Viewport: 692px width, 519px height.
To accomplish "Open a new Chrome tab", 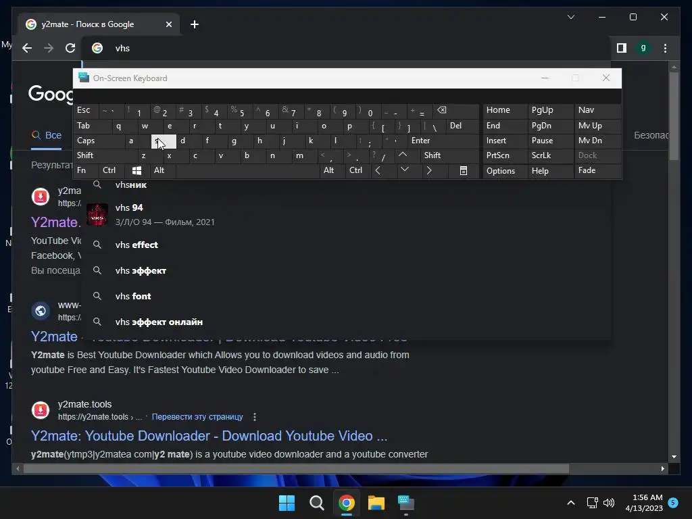I will 195,24.
